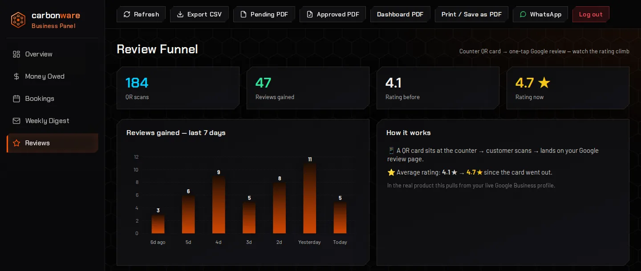Click the Money Owed dollar icon
Screen dimensions: 641x271
tap(16, 76)
